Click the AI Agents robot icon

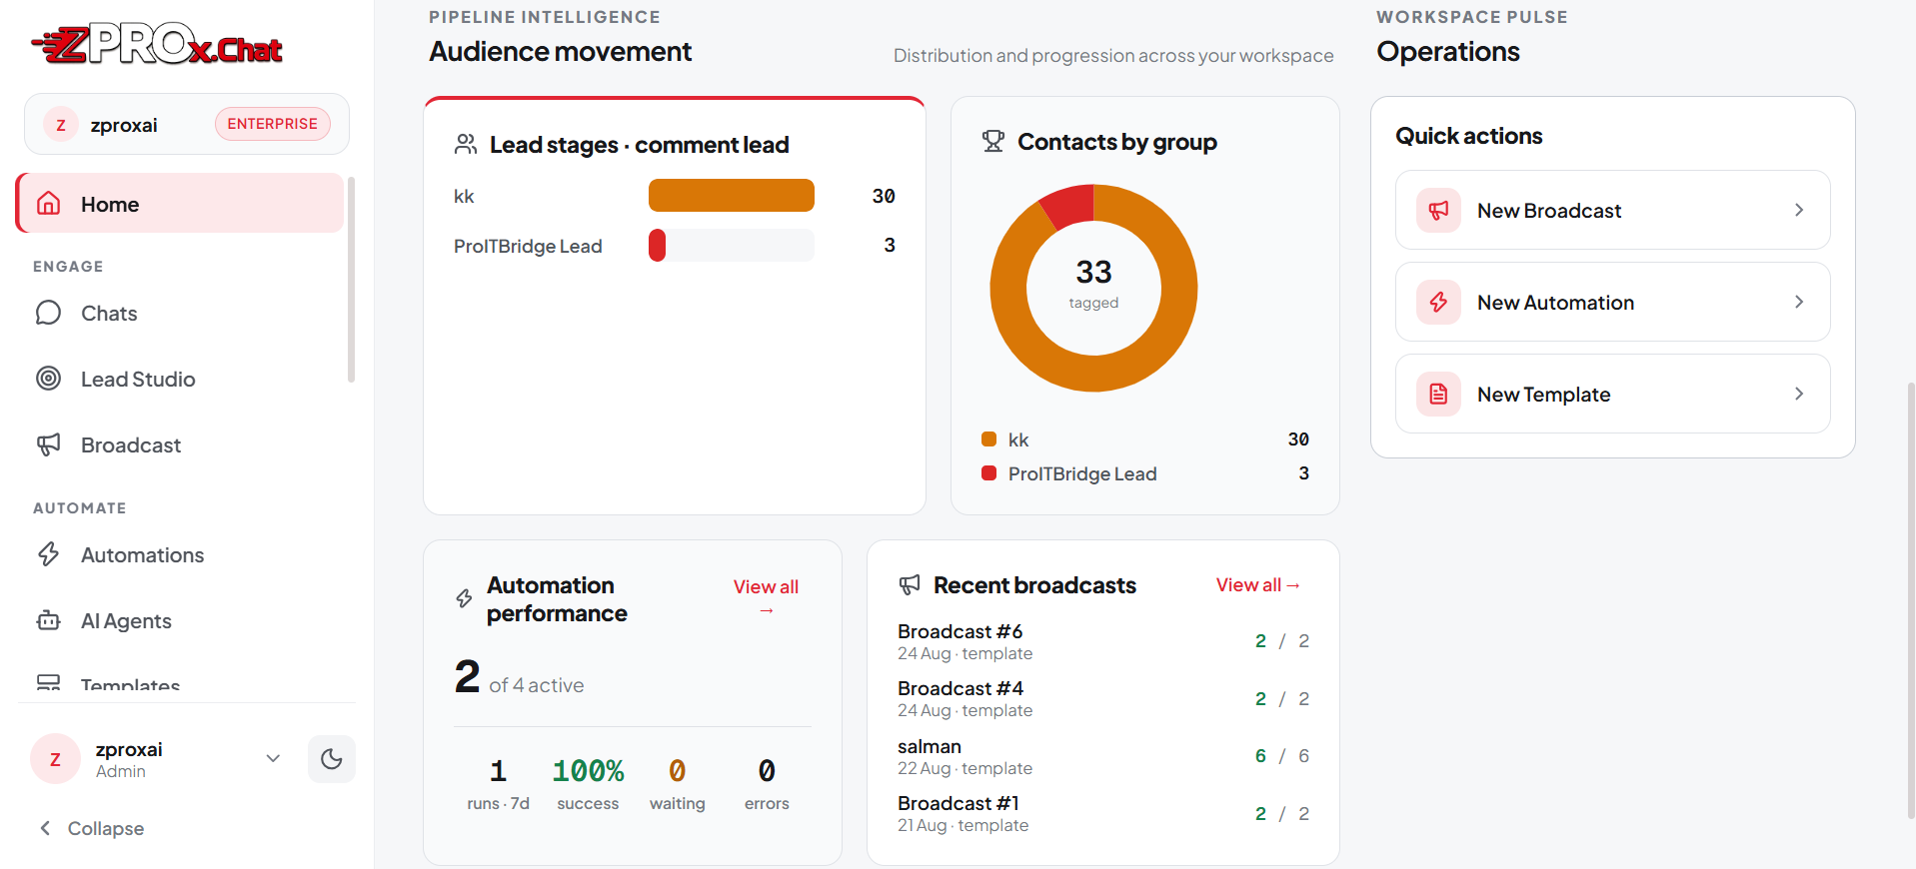(48, 620)
